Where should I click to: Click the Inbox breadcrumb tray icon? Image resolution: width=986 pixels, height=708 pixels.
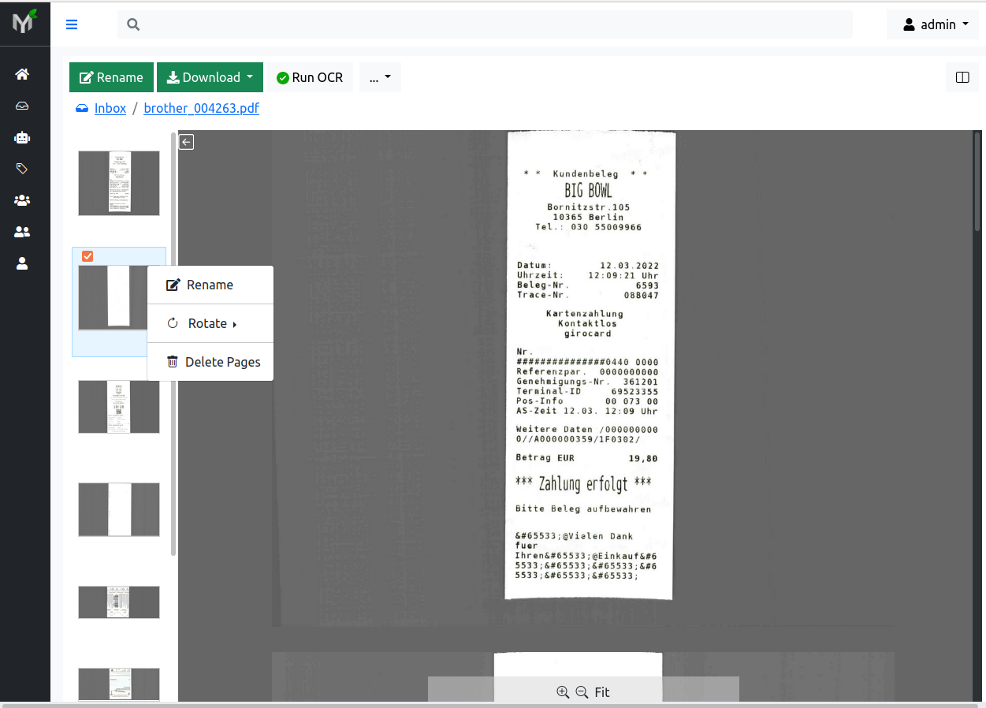pyautogui.click(x=82, y=109)
